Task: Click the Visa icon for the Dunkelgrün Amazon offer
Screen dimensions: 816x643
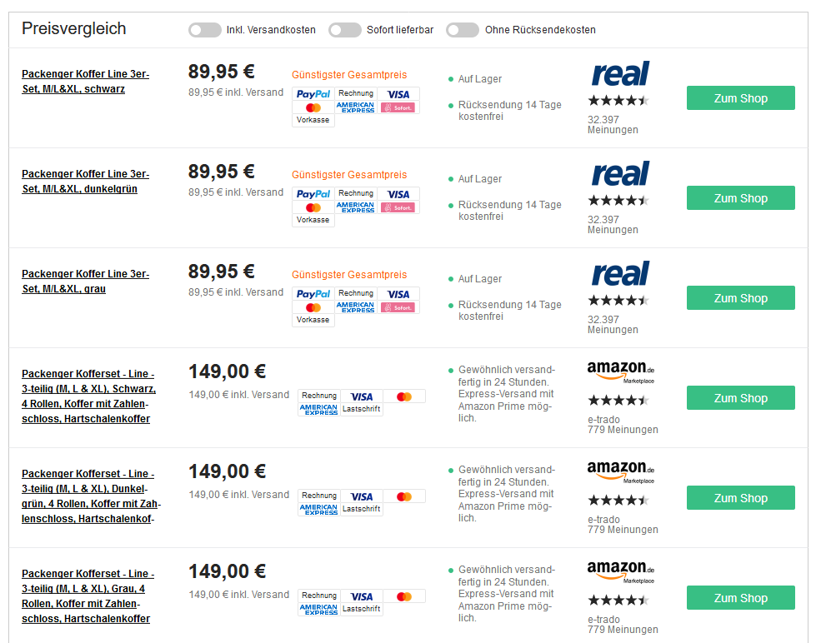Action: pos(362,496)
